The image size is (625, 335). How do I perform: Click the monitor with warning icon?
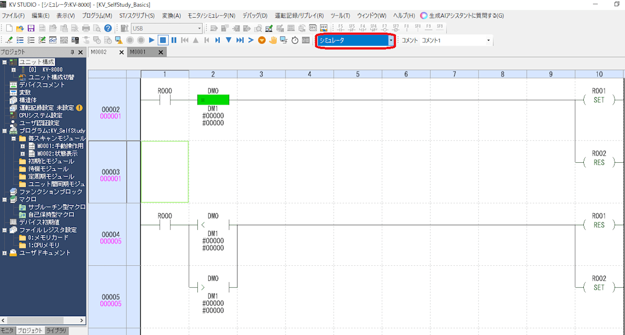pos(119,40)
